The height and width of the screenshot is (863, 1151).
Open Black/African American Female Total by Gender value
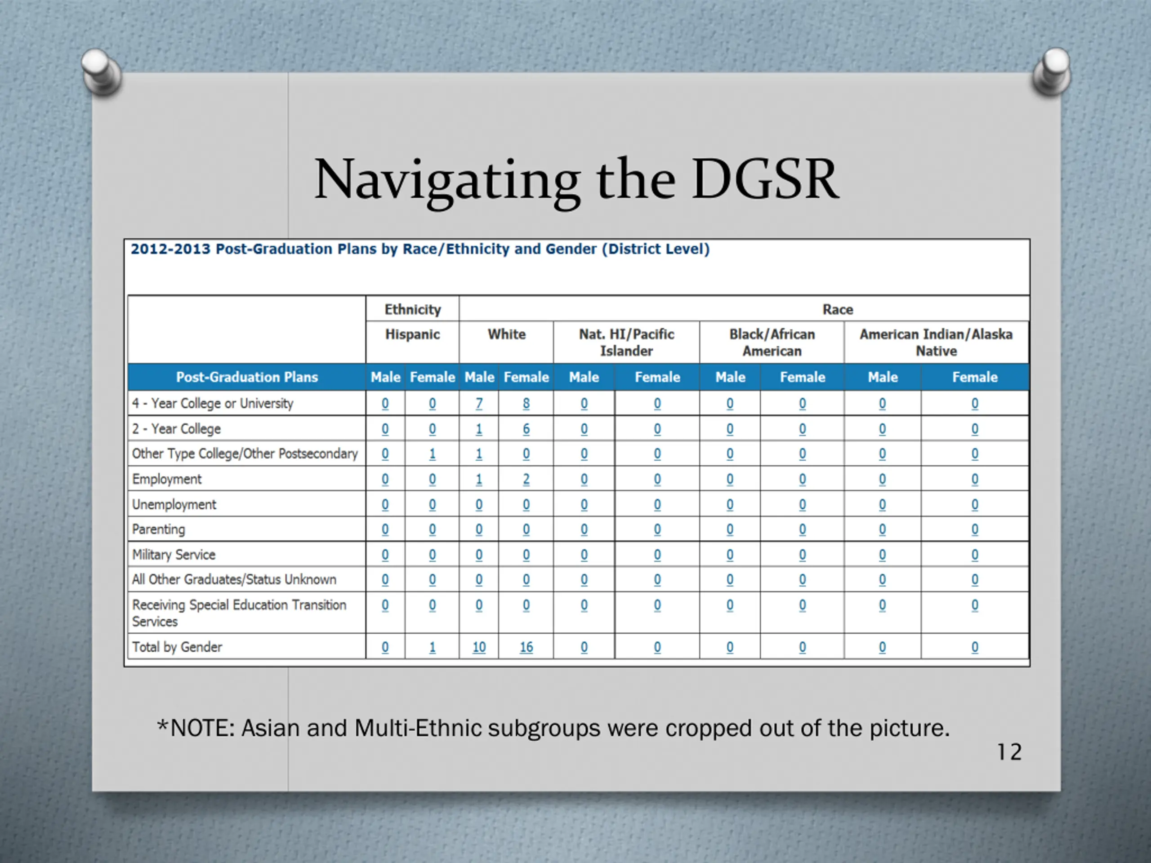pos(802,647)
